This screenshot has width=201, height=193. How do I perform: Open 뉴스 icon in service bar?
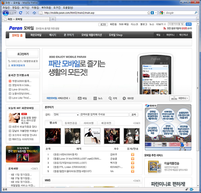coord(95,98)
